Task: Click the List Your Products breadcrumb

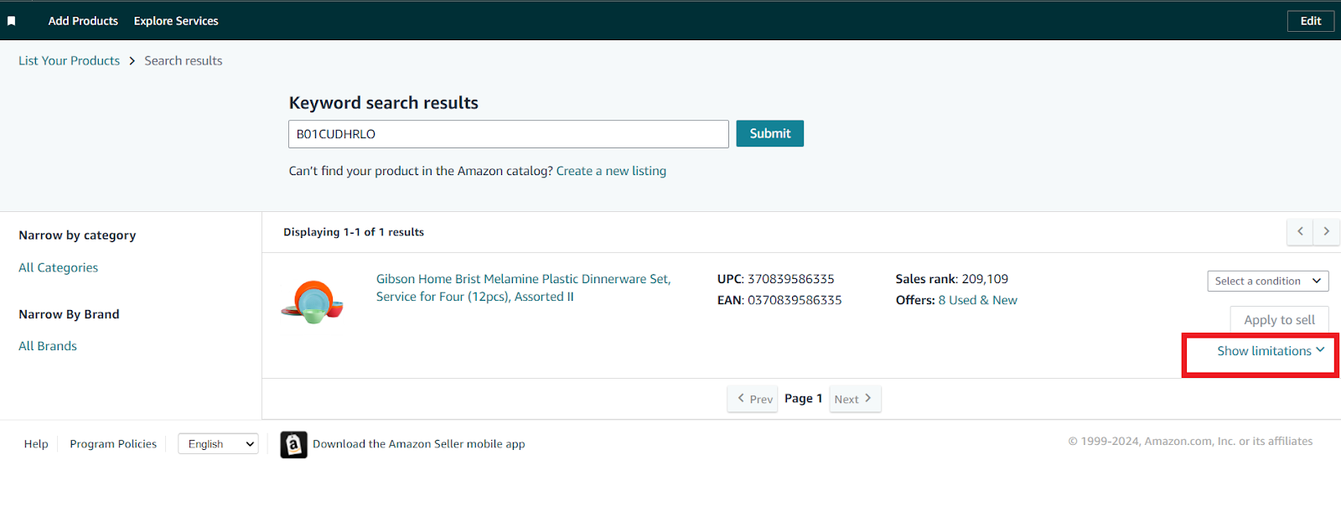Action: pyautogui.click(x=70, y=60)
